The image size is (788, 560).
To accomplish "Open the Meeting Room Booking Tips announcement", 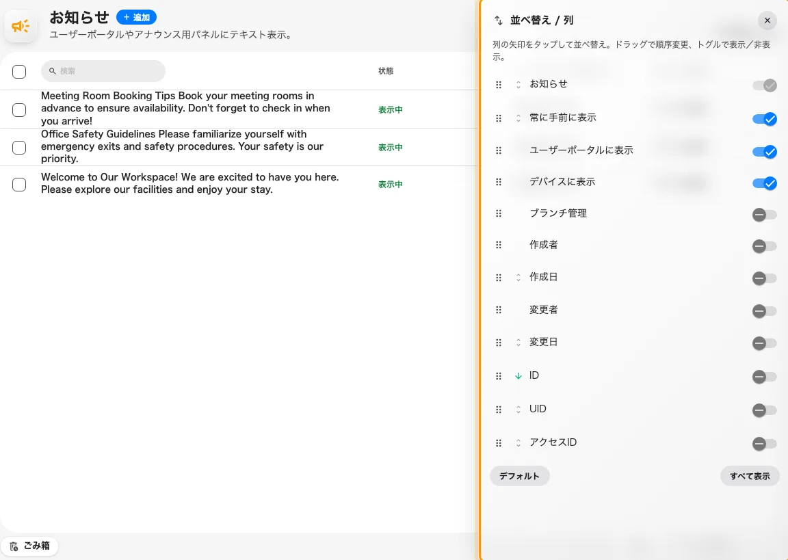I will click(x=186, y=108).
